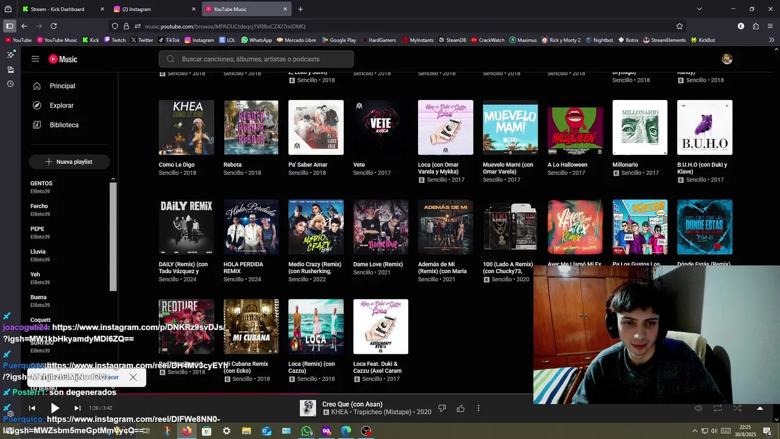Open the Twitch bookmark
780x439 pixels.
pyautogui.click(x=115, y=40)
